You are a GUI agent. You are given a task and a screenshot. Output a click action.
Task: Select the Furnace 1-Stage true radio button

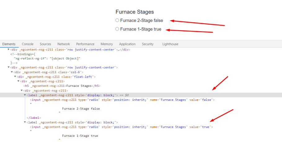(117, 29)
